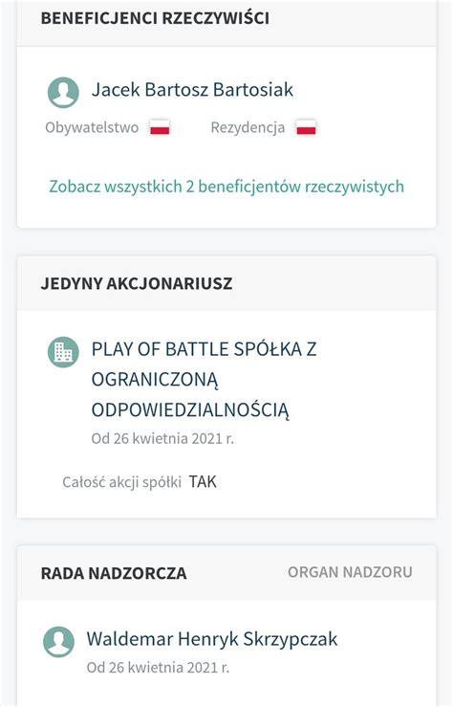Click shareholder date Od 26 kwietnia 2021
453x707 pixels.
pyautogui.click(x=162, y=438)
